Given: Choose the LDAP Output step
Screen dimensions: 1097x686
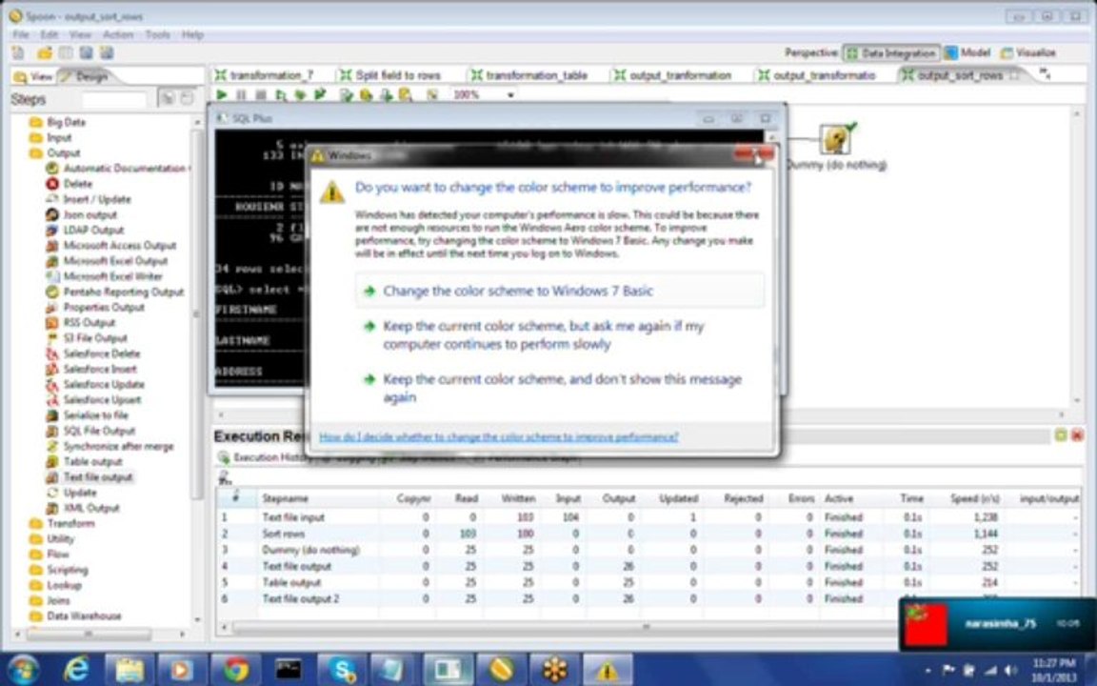Looking at the screenshot, I should pos(93,230).
